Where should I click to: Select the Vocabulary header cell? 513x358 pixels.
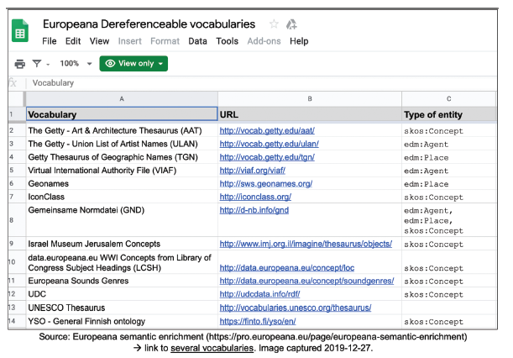tap(122, 114)
